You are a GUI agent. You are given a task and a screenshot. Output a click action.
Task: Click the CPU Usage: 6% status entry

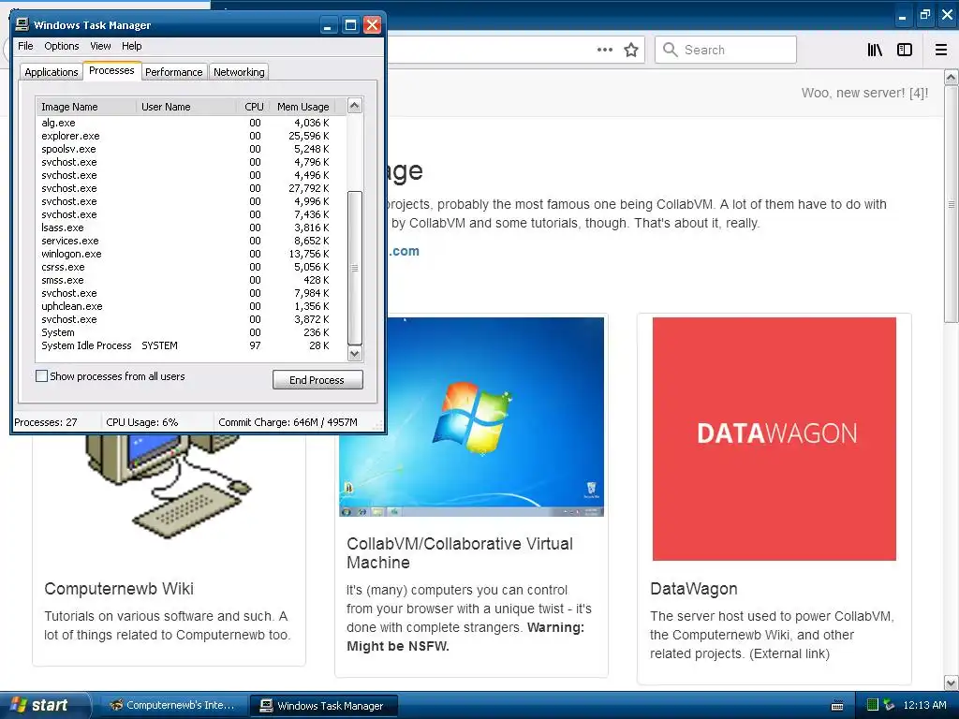click(142, 422)
